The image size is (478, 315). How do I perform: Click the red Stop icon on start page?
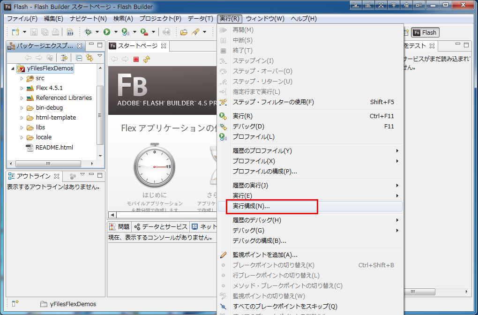click(136, 59)
